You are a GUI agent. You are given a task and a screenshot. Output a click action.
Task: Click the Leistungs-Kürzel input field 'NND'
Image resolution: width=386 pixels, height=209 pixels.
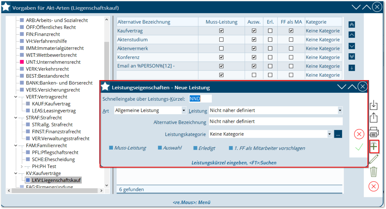(x=200, y=99)
